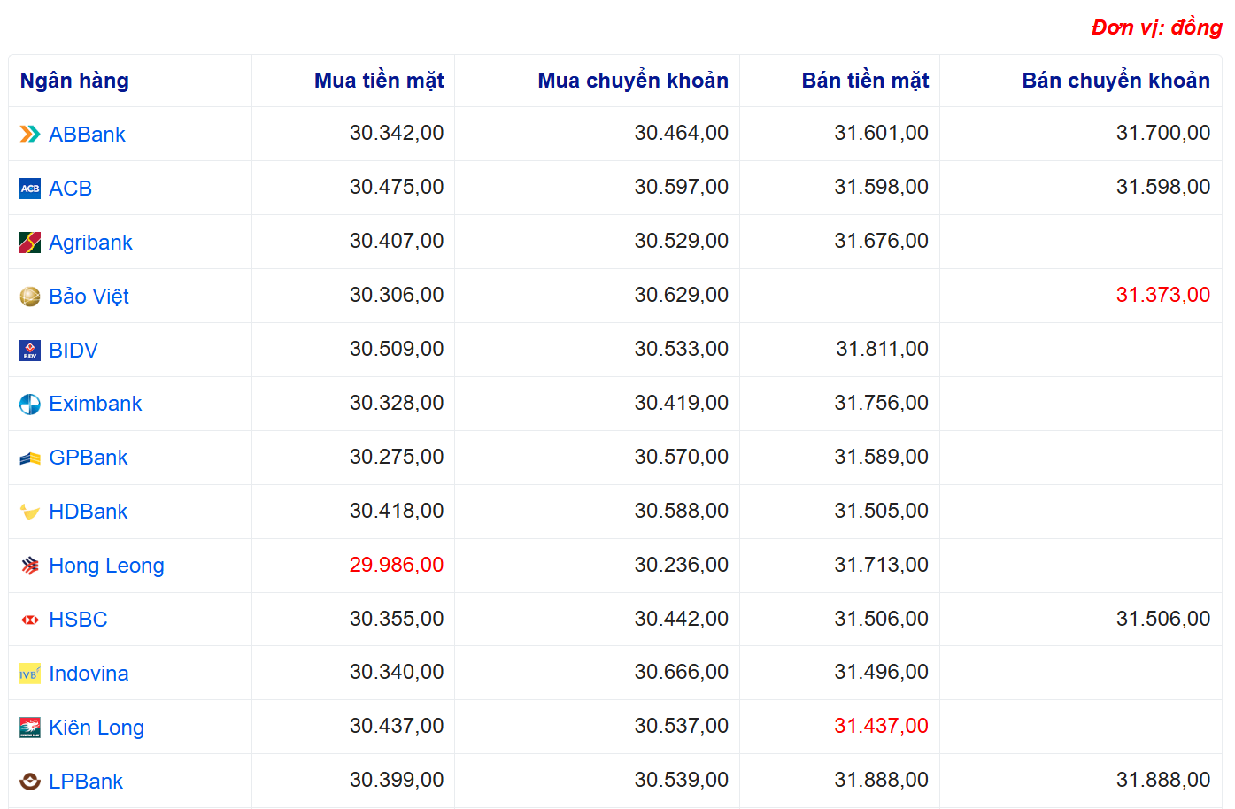Click the HDBank logo icon
This screenshot has width=1235, height=809.
click(x=30, y=512)
